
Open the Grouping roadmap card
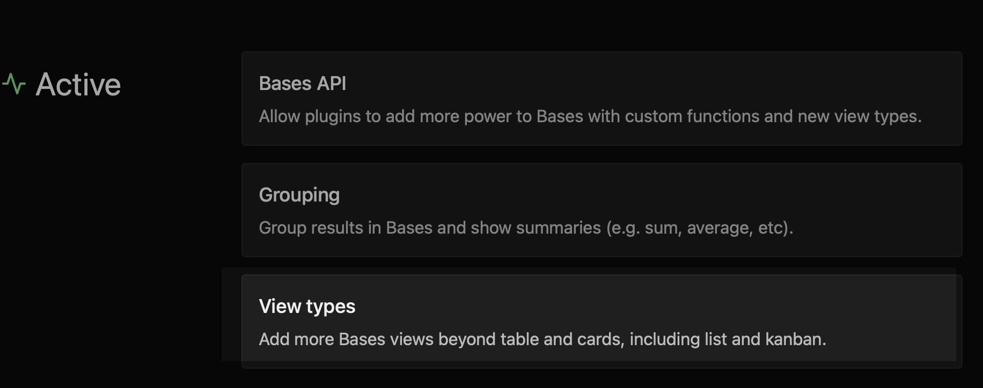pyautogui.click(x=601, y=210)
